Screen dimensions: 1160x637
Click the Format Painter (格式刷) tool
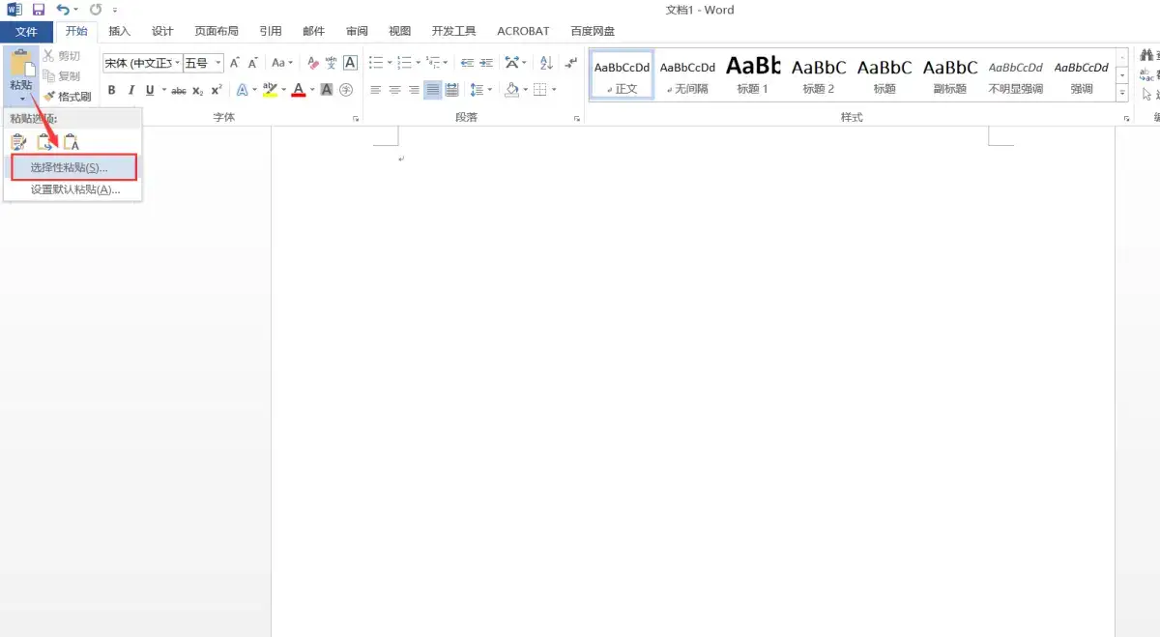[67, 97]
